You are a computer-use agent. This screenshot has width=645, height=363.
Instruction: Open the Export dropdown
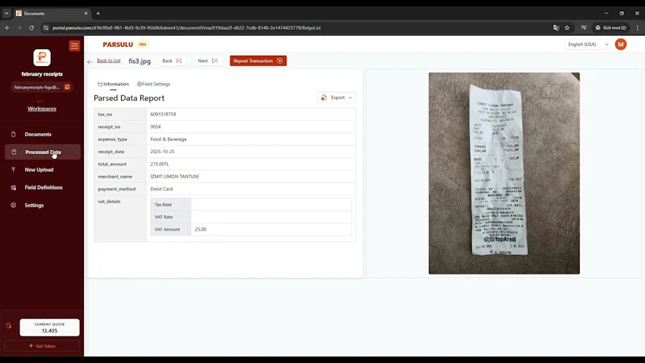point(336,98)
